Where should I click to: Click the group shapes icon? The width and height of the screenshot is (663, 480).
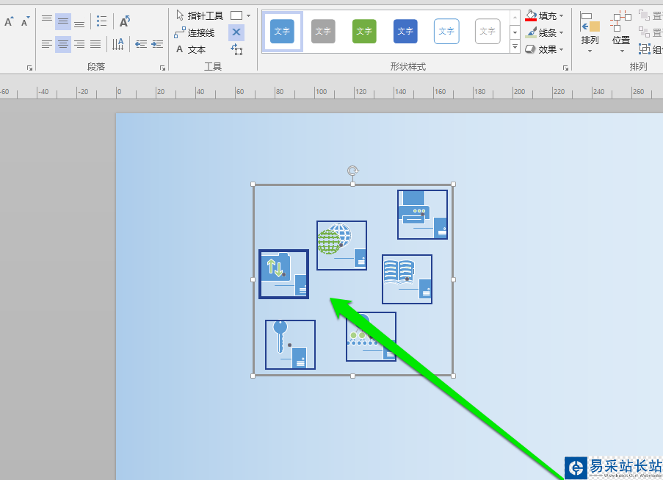click(x=645, y=49)
